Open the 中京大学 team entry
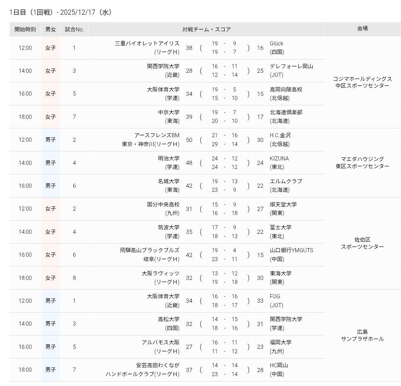The height and width of the screenshot is (386, 401). coord(168,112)
